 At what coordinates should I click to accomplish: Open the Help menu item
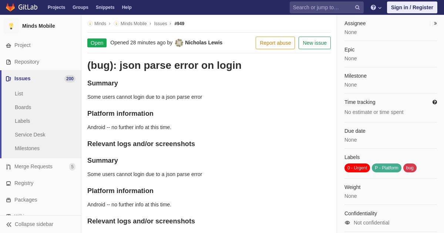[x=127, y=7]
